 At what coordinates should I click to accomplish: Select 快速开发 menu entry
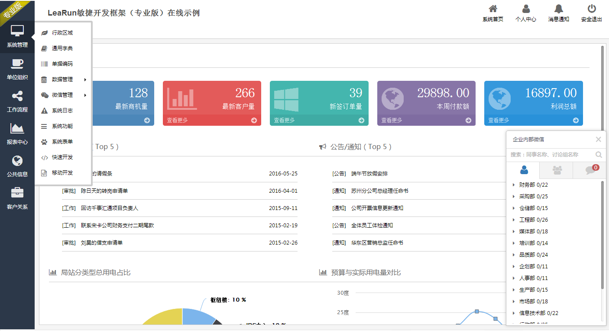coord(63,157)
